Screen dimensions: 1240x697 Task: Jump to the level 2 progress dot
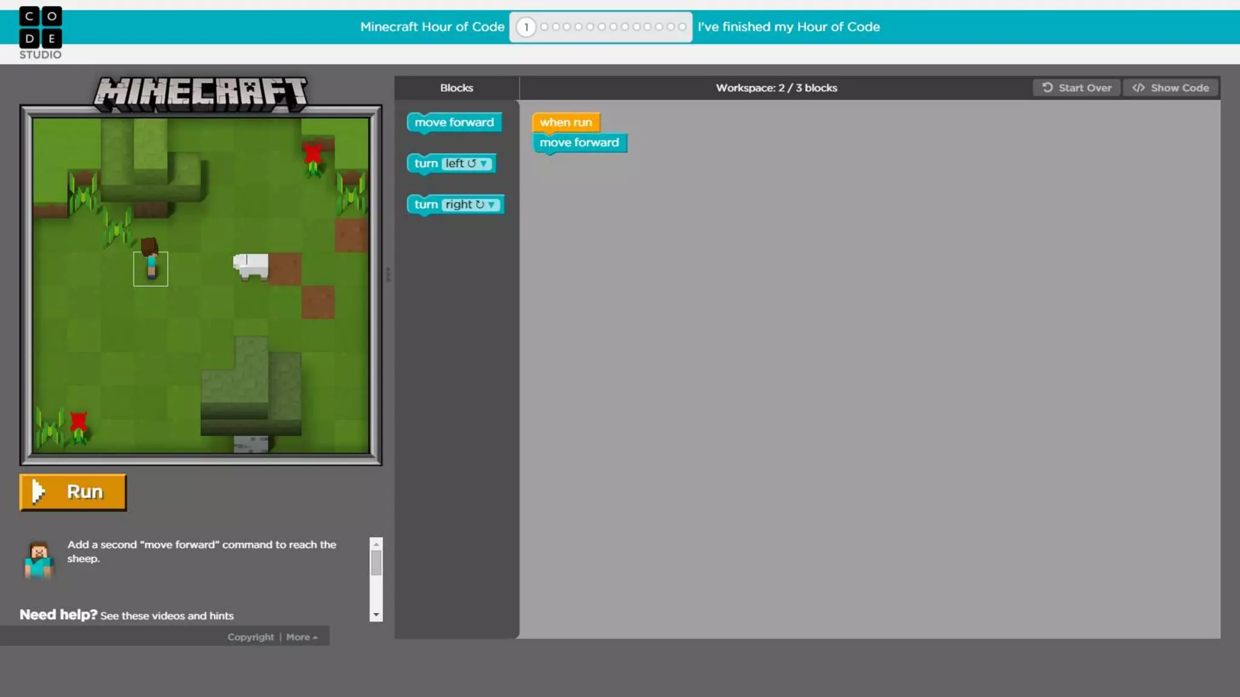(x=544, y=27)
